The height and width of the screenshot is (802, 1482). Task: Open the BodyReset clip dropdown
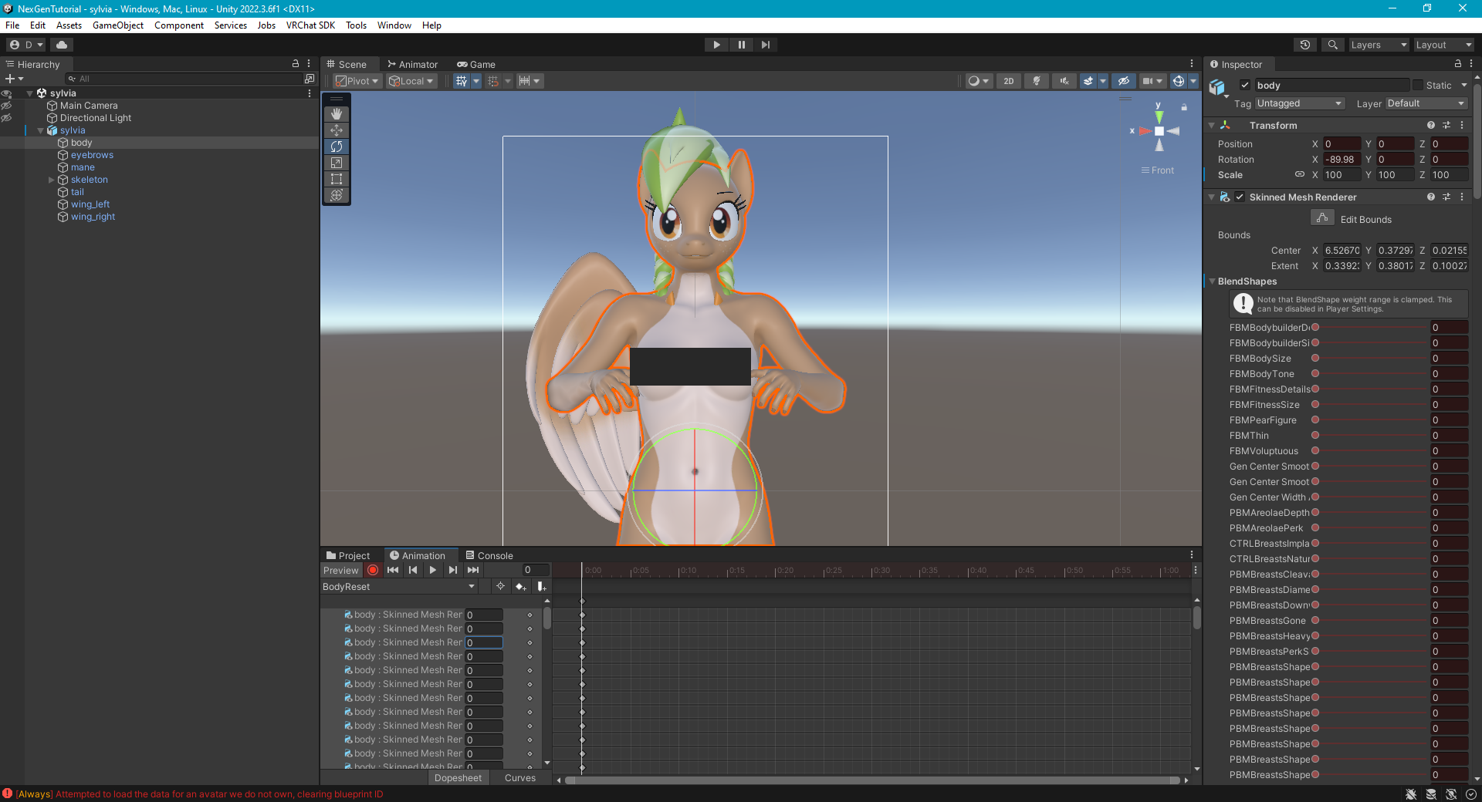coord(398,587)
